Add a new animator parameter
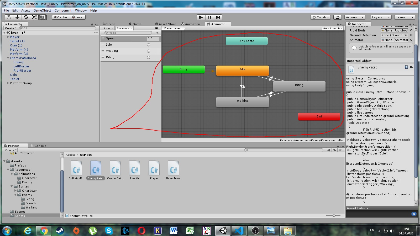The height and width of the screenshot is (236, 420). pos(157,33)
